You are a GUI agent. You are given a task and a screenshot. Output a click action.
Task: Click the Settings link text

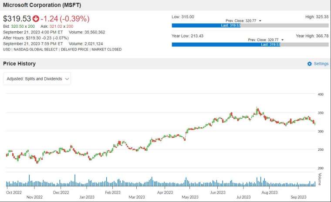(321, 64)
